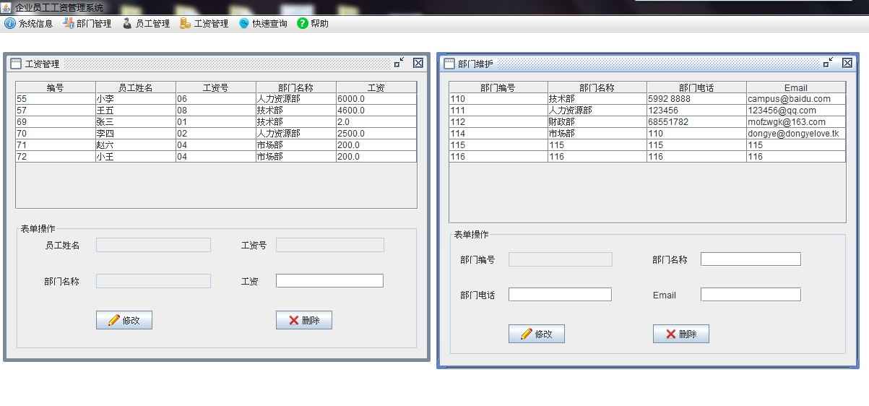Viewport: 869px width, 406px height.
Task: Click the dongye@dongyelove.tk cell
Action: [796, 134]
